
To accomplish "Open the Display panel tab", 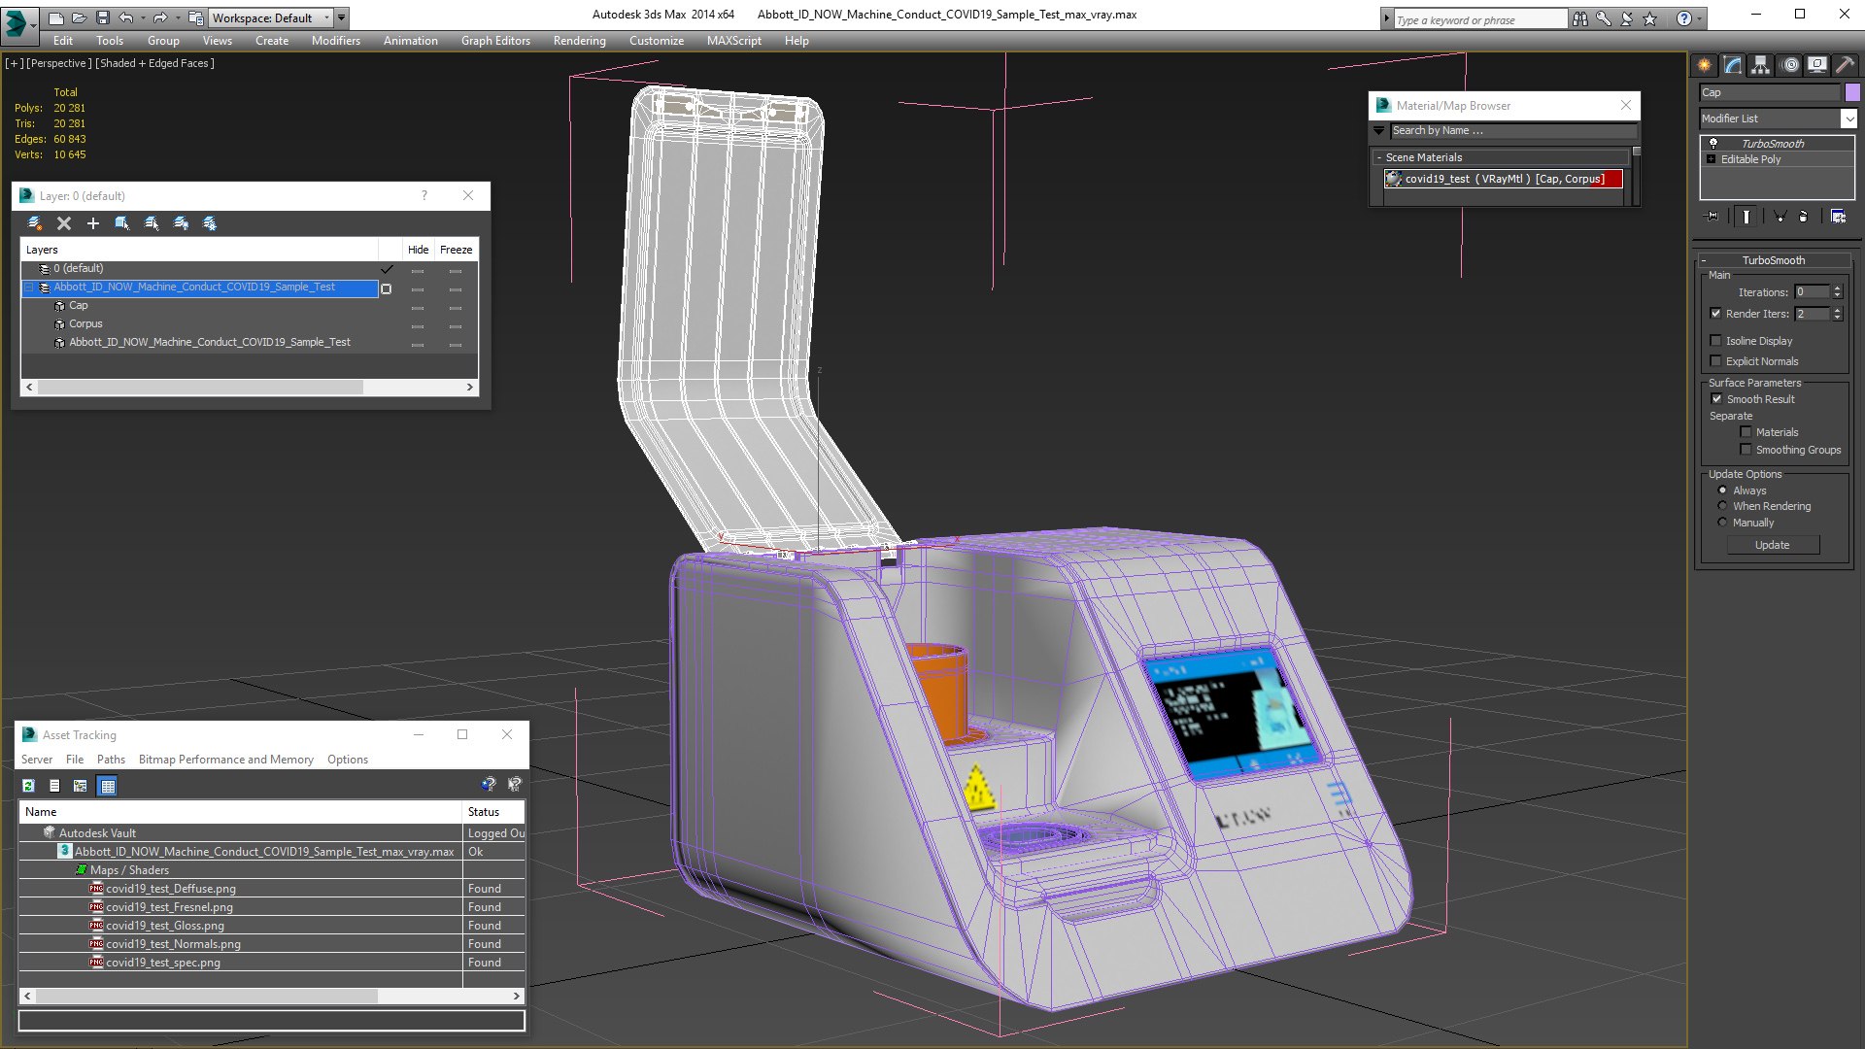I will pos(1816,65).
